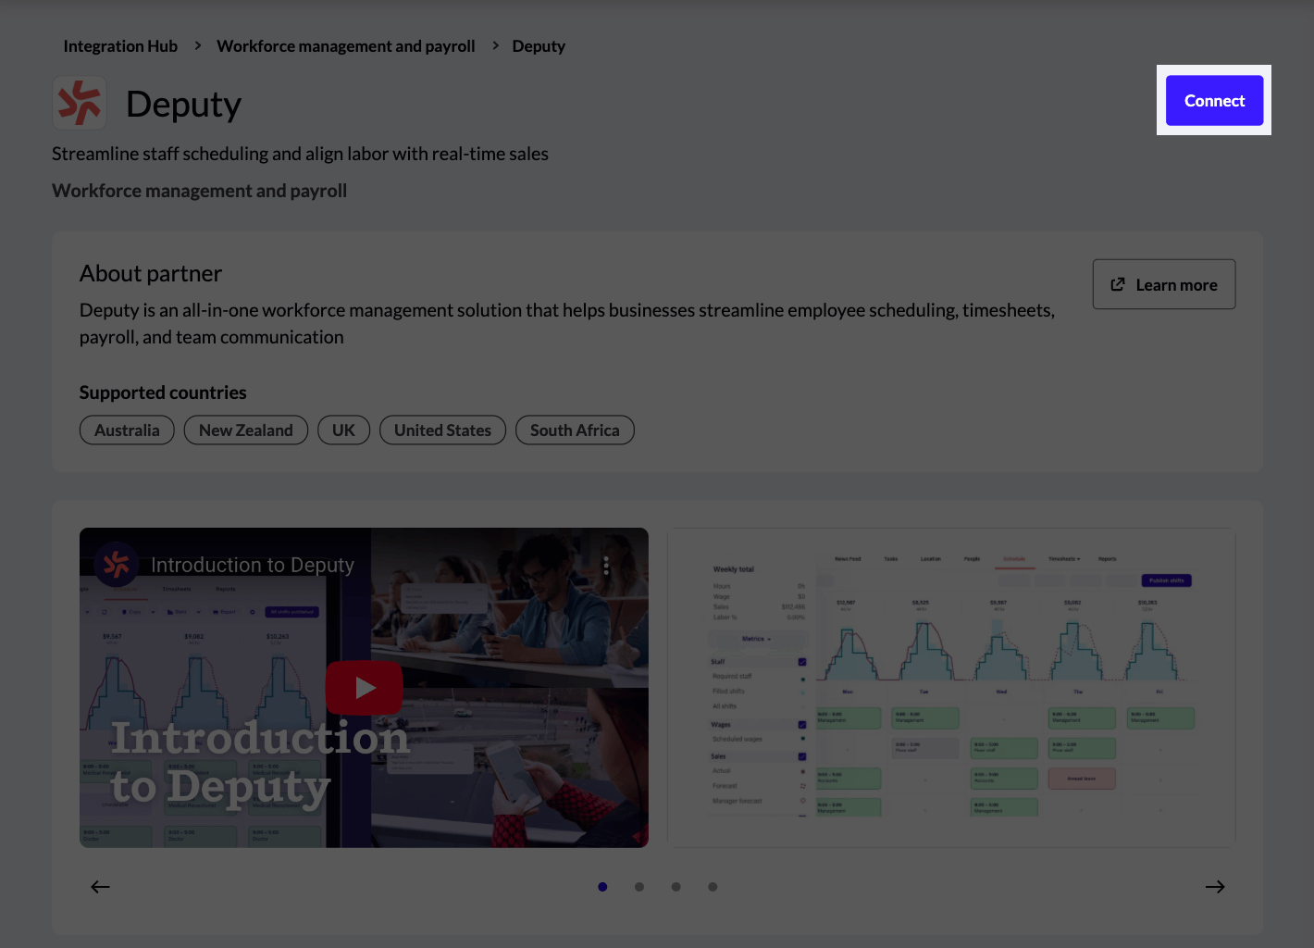The height and width of the screenshot is (948, 1314).
Task: Click the video title Introduction to Deputy
Action: pos(253,565)
